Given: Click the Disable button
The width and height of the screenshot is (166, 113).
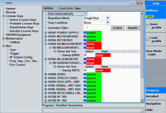Looking at the screenshot, I should [x=133, y=28].
